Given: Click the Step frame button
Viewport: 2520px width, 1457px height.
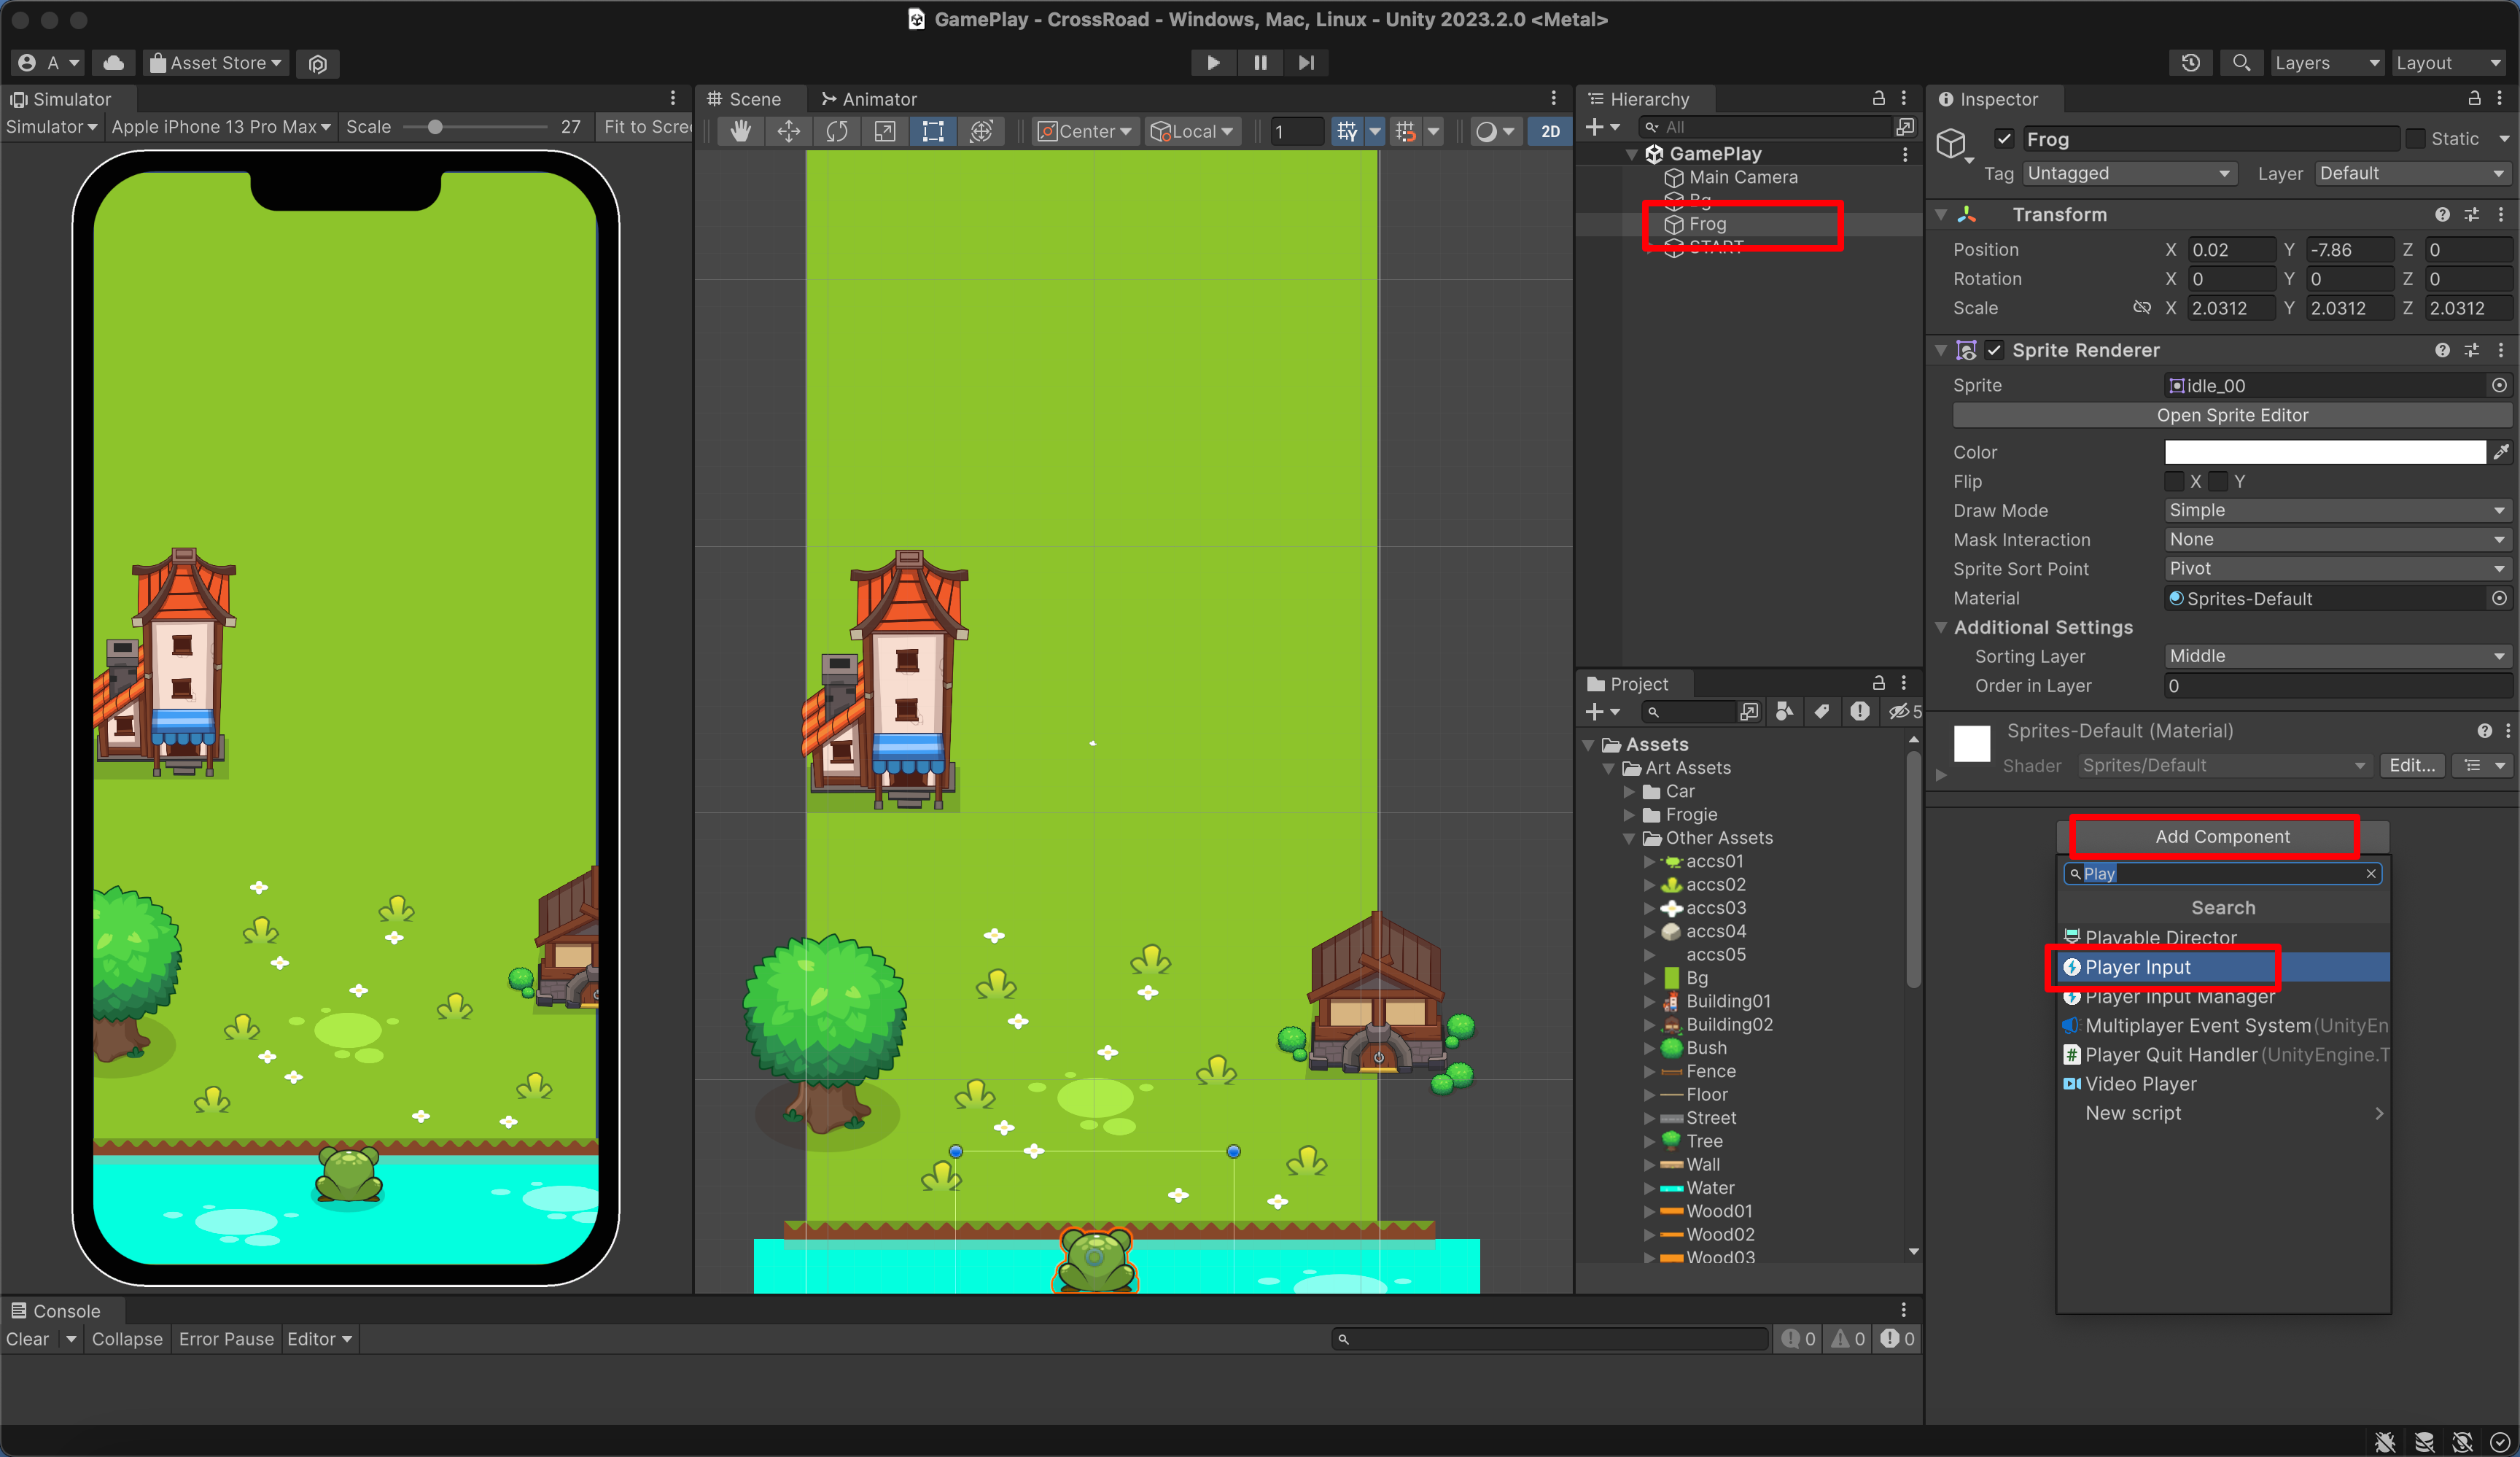Looking at the screenshot, I should (1307, 62).
